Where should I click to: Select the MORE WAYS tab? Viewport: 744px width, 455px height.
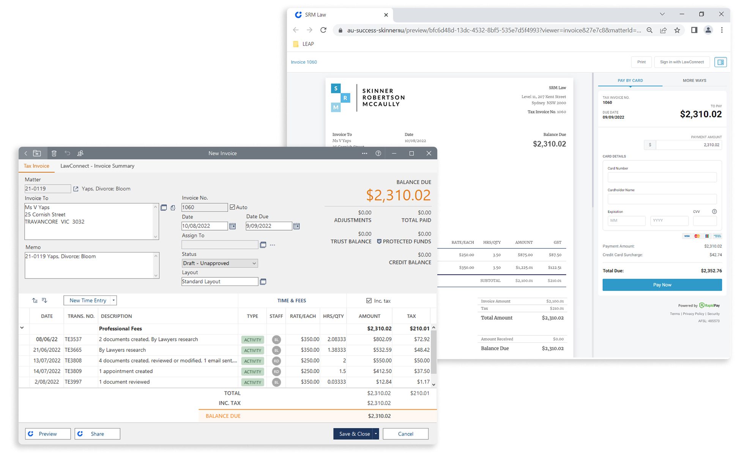tap(694, 80)
